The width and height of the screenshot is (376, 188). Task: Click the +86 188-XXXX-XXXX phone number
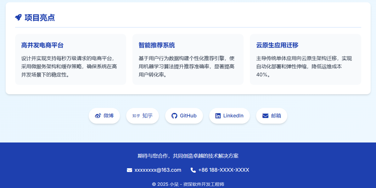[223, 170]
